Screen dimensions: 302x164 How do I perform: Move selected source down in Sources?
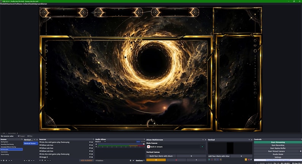[x=50, y=160]
